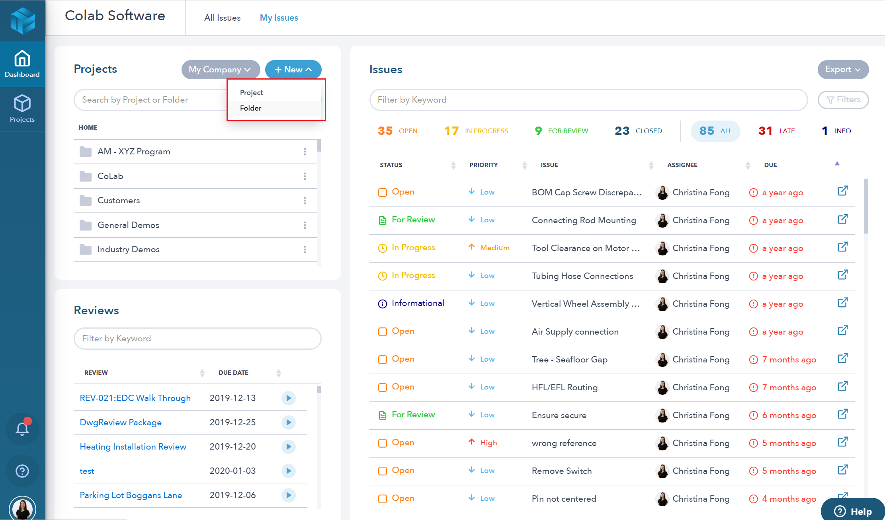Show only the 1 Info issue
Screen dimensions: 885x520
point(836,131)
